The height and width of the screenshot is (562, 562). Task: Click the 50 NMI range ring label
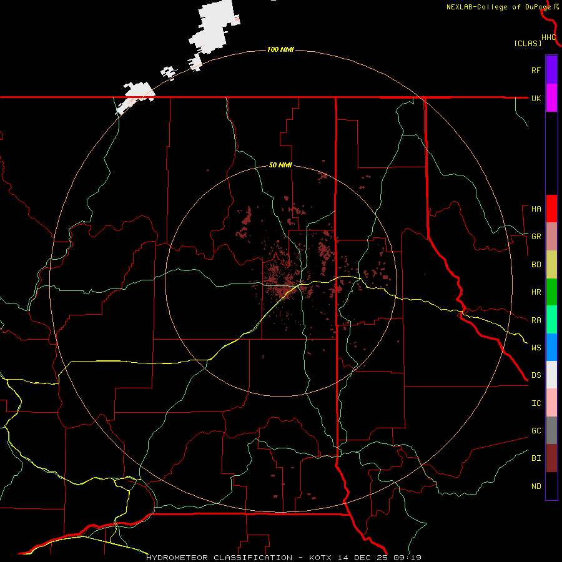[280, 165]
